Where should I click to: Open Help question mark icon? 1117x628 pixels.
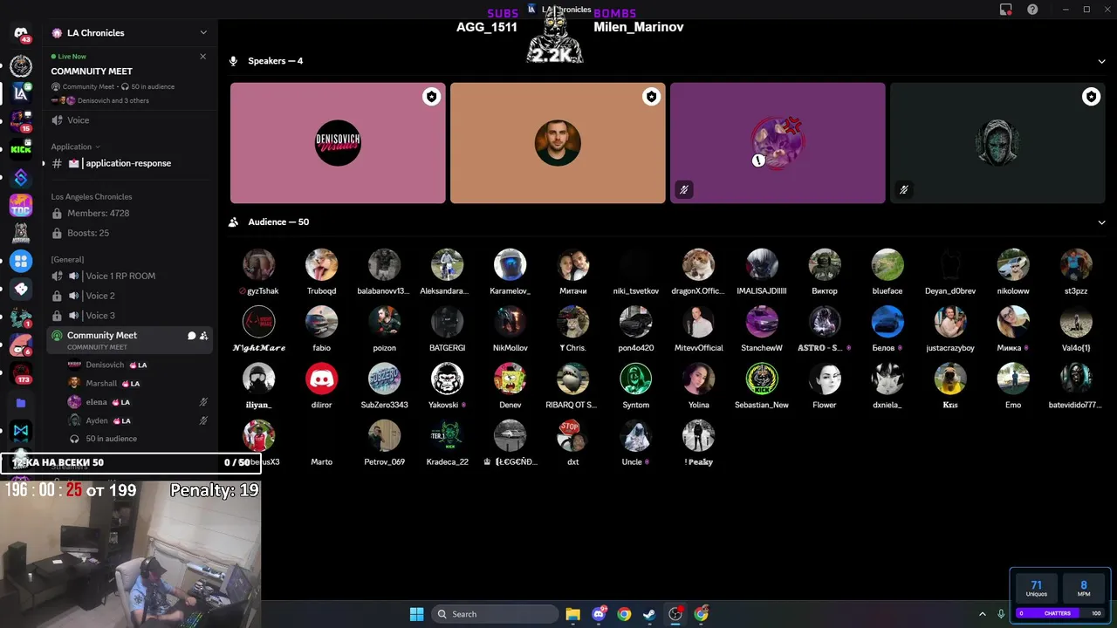pos(1032,10)
